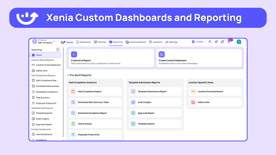Open Scheduled Work Summary in sidebar

point(46,86)
